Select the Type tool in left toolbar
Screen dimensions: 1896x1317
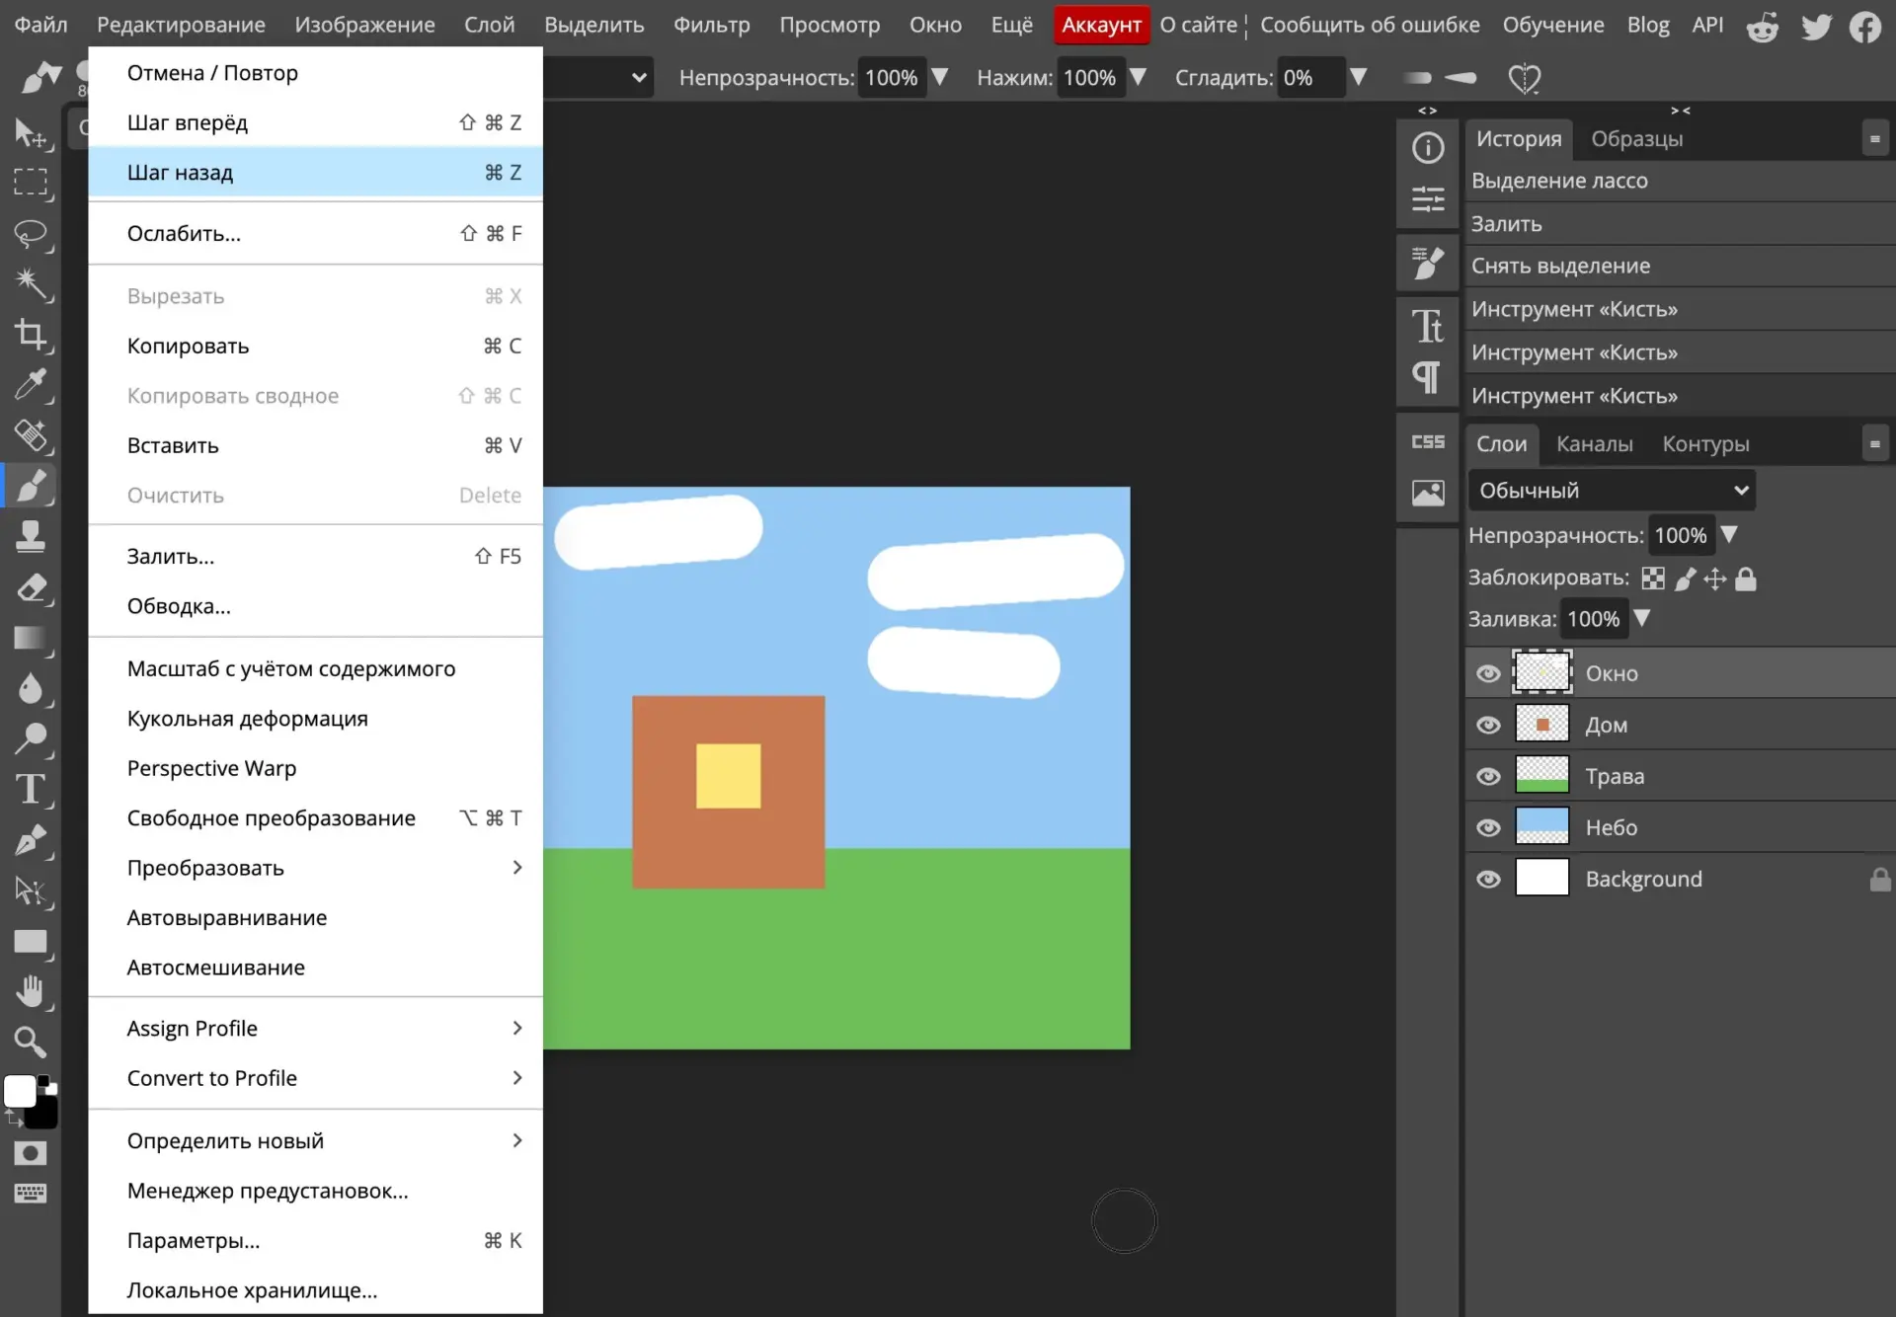(x=31, y=790)
